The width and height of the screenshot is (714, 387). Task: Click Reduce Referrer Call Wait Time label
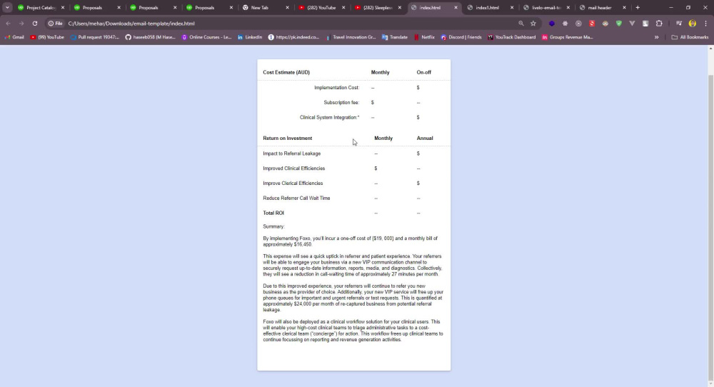click(x=296, y=198)
